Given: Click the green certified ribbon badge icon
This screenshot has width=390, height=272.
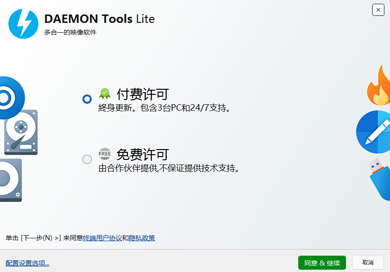Looking at the screenshot, I should point(105,93).
